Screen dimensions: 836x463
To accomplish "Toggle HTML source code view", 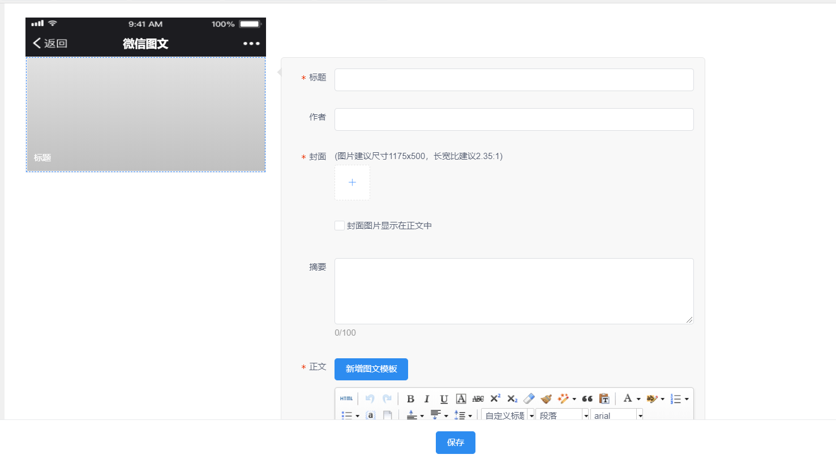I will pyautogui.click(x=346, y=398).
